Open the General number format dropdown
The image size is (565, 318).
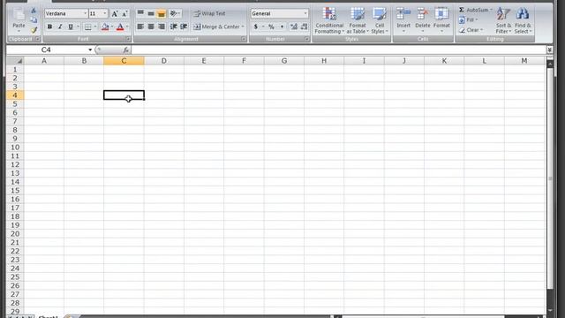305,14
